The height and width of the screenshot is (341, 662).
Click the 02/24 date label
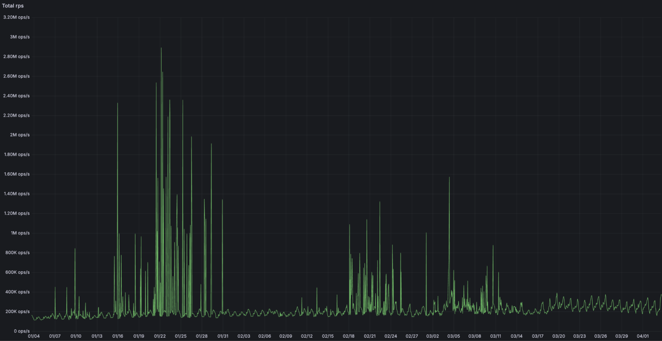pyautogui.click(x=391, y=336)
